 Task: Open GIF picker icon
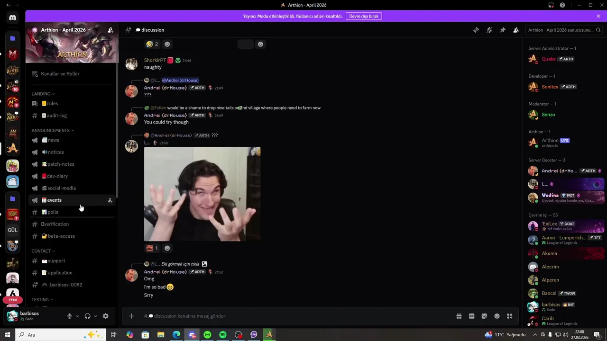472,316
